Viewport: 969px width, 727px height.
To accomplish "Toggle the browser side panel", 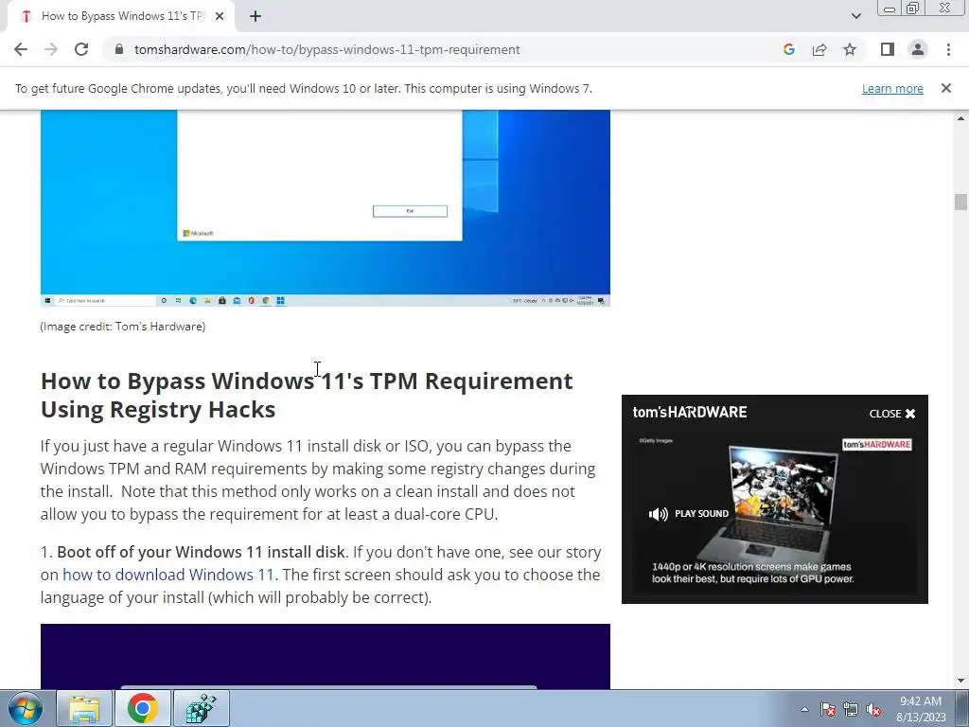I will point(888,49).
